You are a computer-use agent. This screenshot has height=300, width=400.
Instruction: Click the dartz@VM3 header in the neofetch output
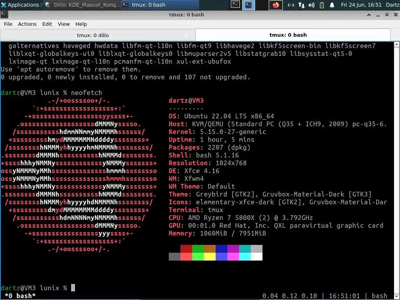click(186, 100)
